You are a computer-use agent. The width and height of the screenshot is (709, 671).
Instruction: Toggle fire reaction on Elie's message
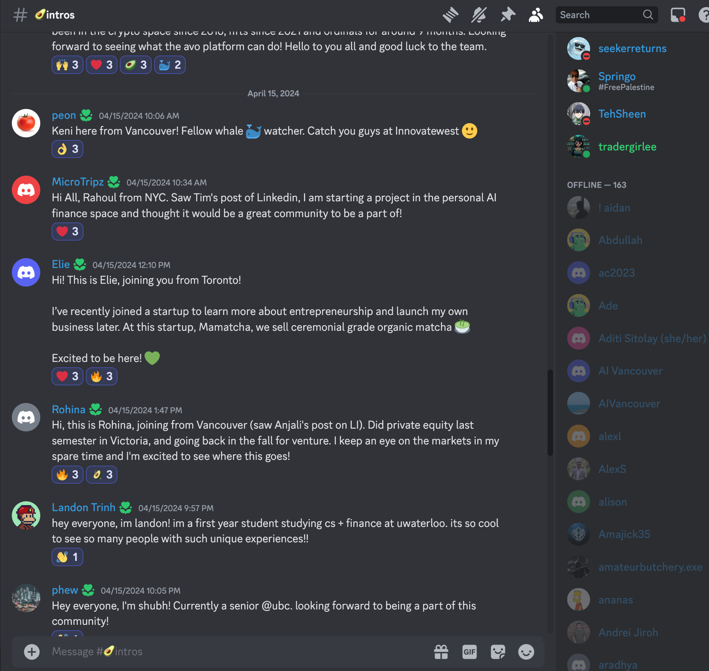pyautogui.click(x=101, y=376)
